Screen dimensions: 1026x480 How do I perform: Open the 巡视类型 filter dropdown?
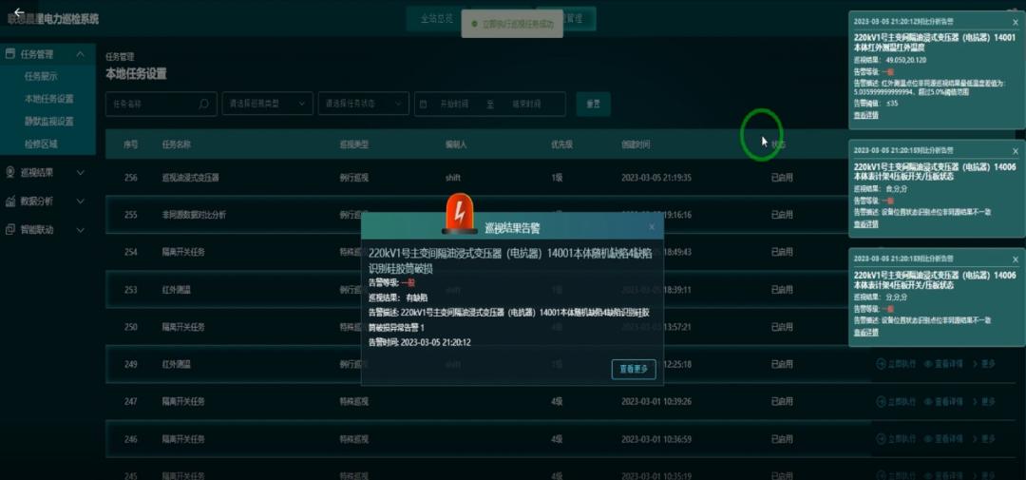(267, 105)
